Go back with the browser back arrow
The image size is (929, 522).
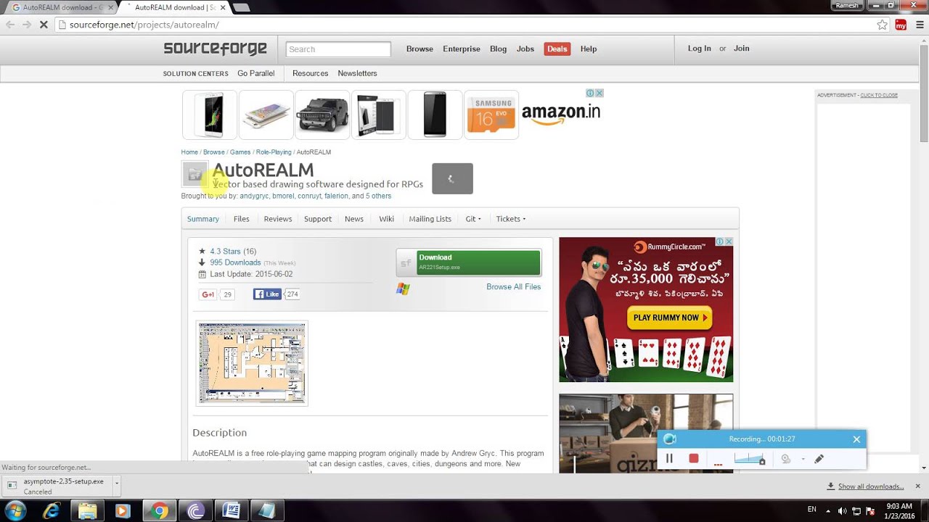click(x=10, y=25)
